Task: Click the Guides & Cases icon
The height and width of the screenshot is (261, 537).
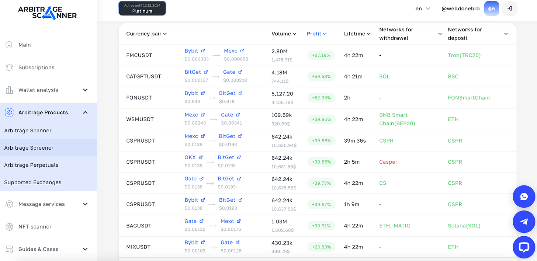Action: tap(9, 249)
